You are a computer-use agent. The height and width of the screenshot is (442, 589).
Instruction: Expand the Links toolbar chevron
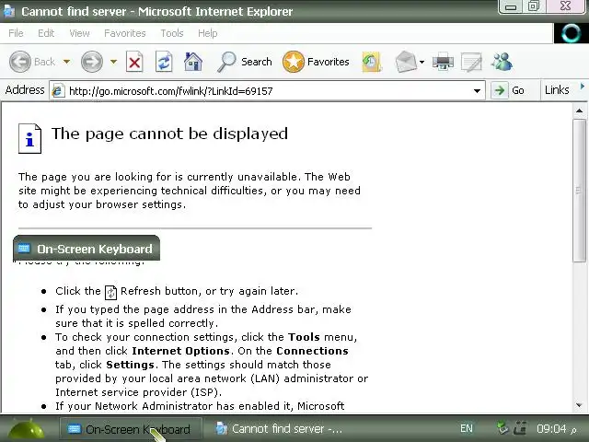pyautogui.click(x=582, y=86)
